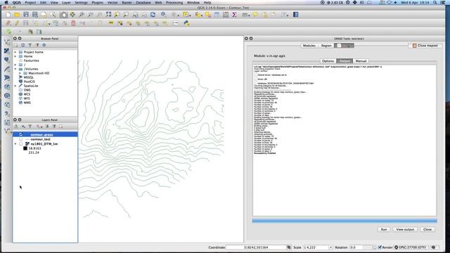Click the Add Vector Layer sidebar icon

(7, 42)
